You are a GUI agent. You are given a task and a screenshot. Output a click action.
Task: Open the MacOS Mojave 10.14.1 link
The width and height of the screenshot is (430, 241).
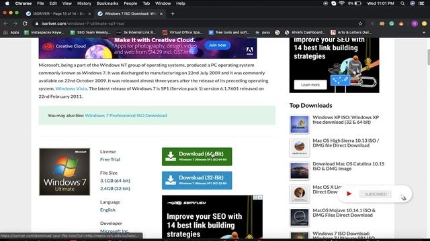click(x=344, y=213)
